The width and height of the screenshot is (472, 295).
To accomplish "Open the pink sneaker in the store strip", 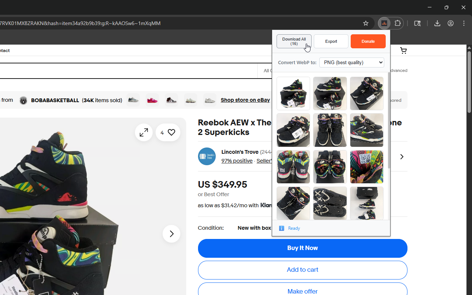I will pos(152,100).
